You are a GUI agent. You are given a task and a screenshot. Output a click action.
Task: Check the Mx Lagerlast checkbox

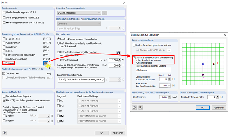tap(58, 116)
